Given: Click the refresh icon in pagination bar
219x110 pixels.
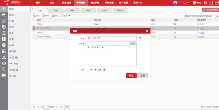Looking at the screenshot, I should (67, 107).
